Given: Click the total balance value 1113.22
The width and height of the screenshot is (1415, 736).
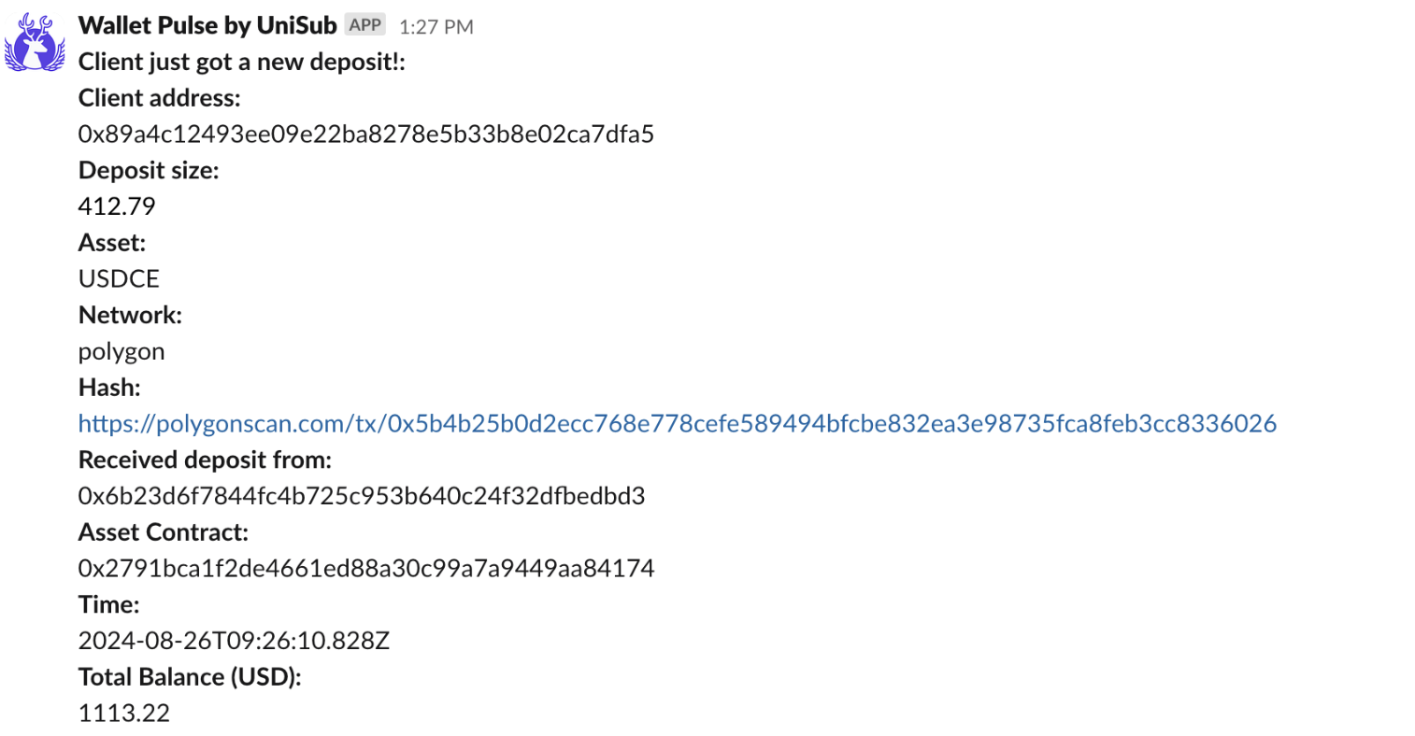Looking at the screenshot, I should point(124,713).
